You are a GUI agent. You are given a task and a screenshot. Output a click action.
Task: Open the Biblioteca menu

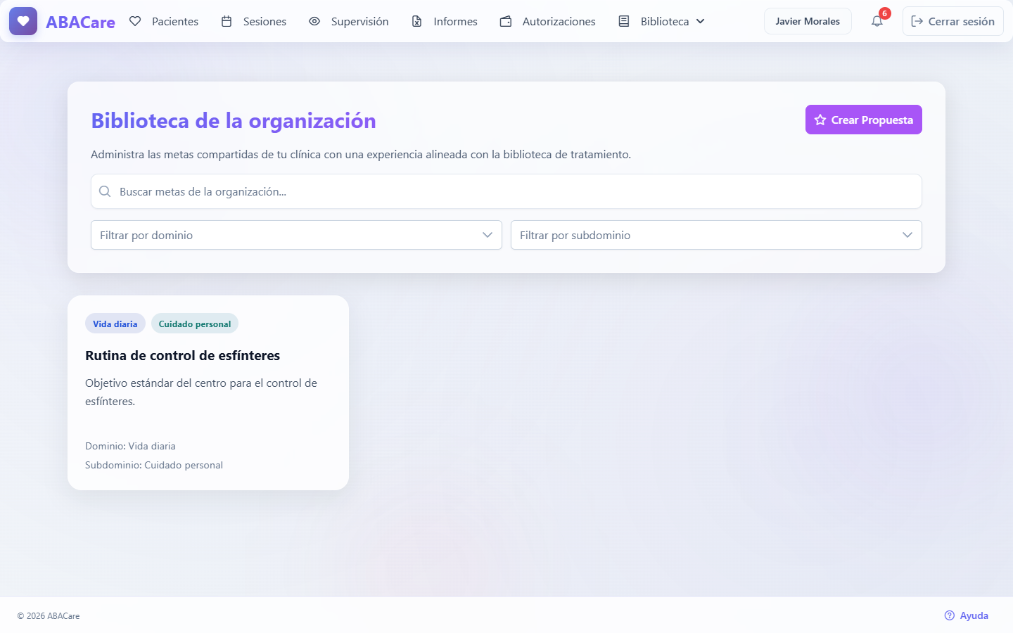[661, 21]
